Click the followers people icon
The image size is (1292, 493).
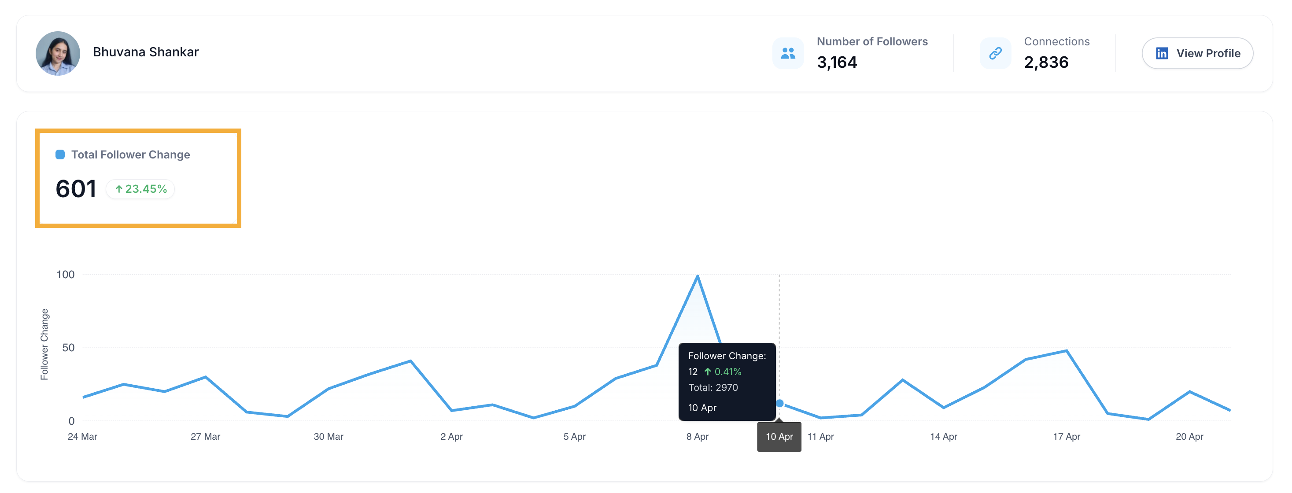point(788,53)
